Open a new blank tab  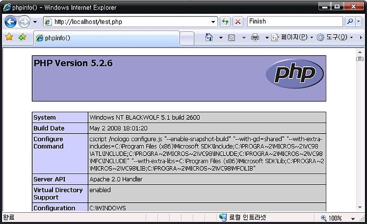click(187, 38)
